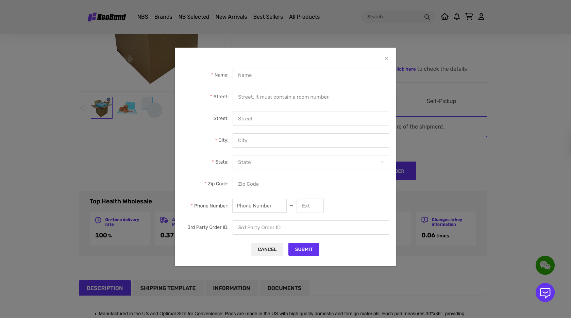
Task: Click the search magnifier icon
Action: coord(427,17)
